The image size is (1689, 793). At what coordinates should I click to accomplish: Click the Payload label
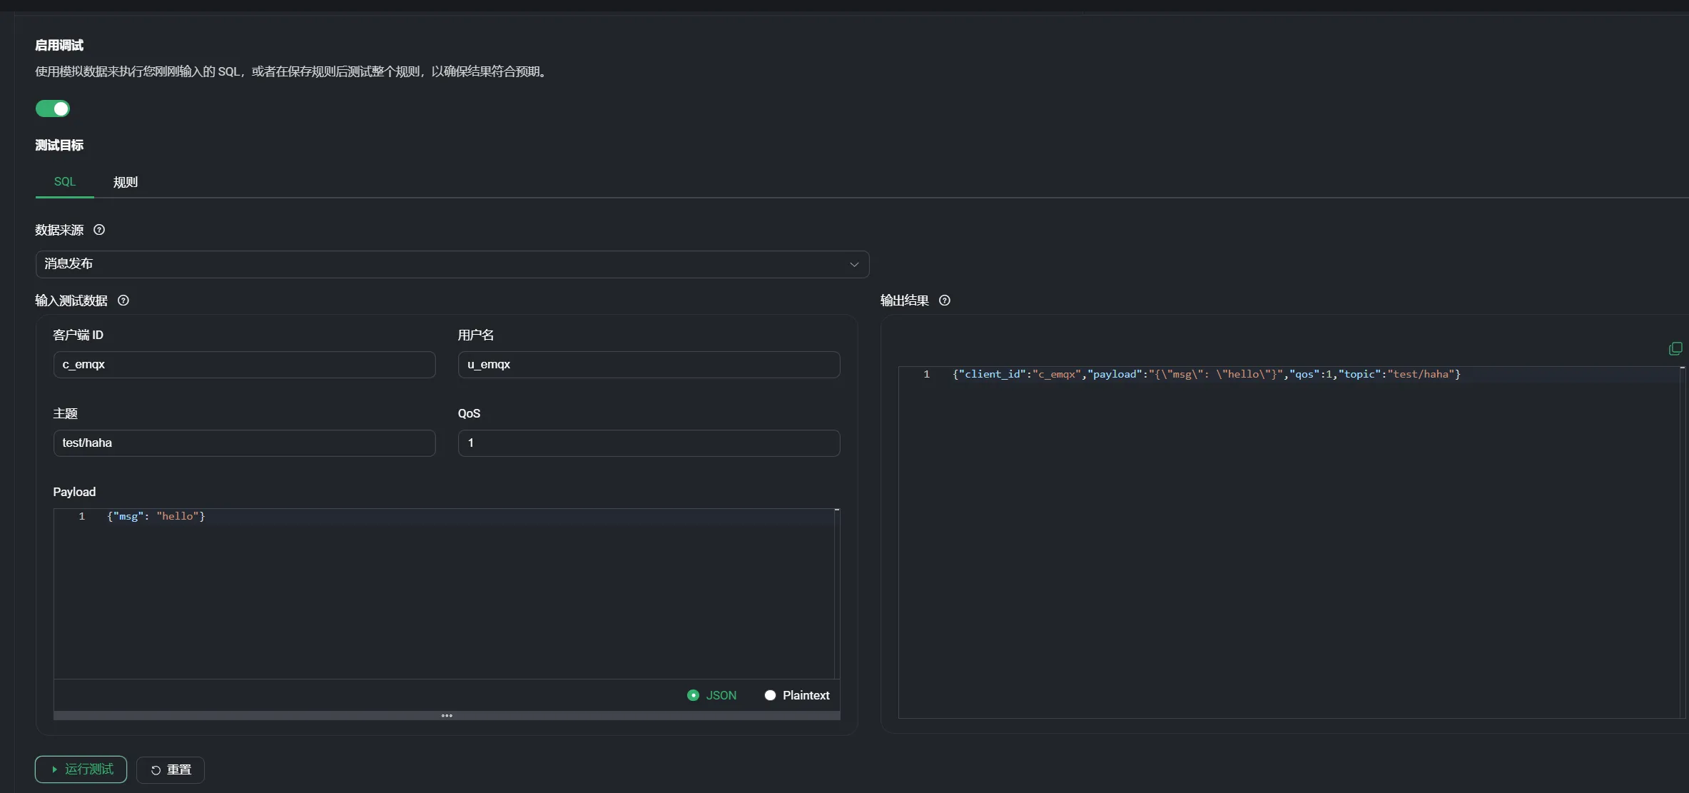(74, 492)
